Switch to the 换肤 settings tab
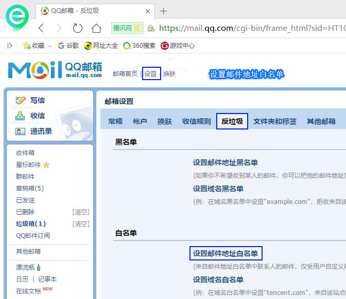Image resolution: width=346 pixels, height=299 pixels. 164,121
